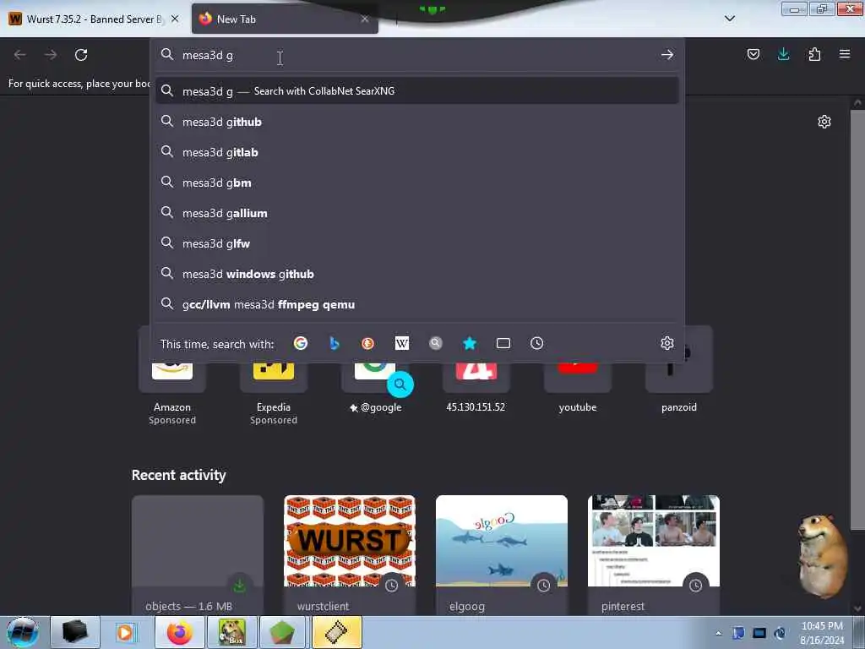Choose mesa3d glfw suggestion
The image size is (865, 649).
pos(416,243)
